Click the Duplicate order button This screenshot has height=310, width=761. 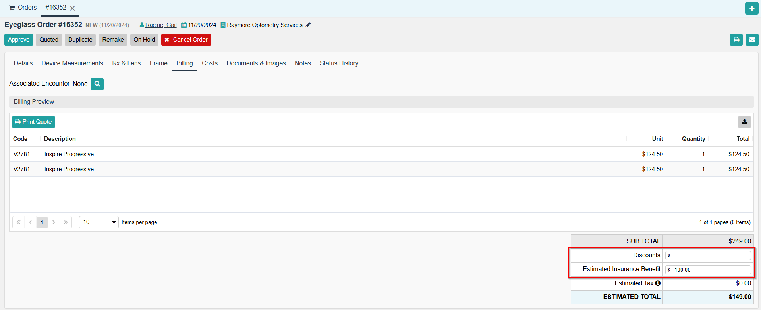click(80, 40)
